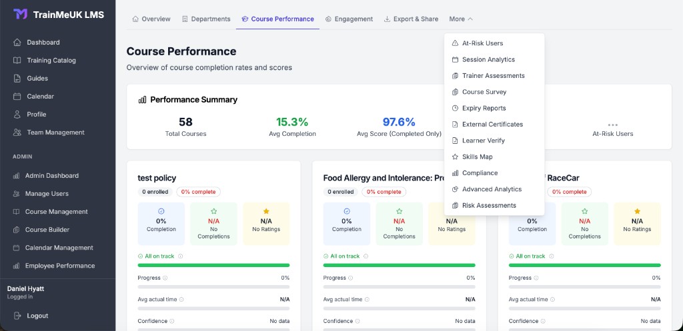Open the test policy course card title
This screenshot has height=331, width=683.
tap(157, 178)
